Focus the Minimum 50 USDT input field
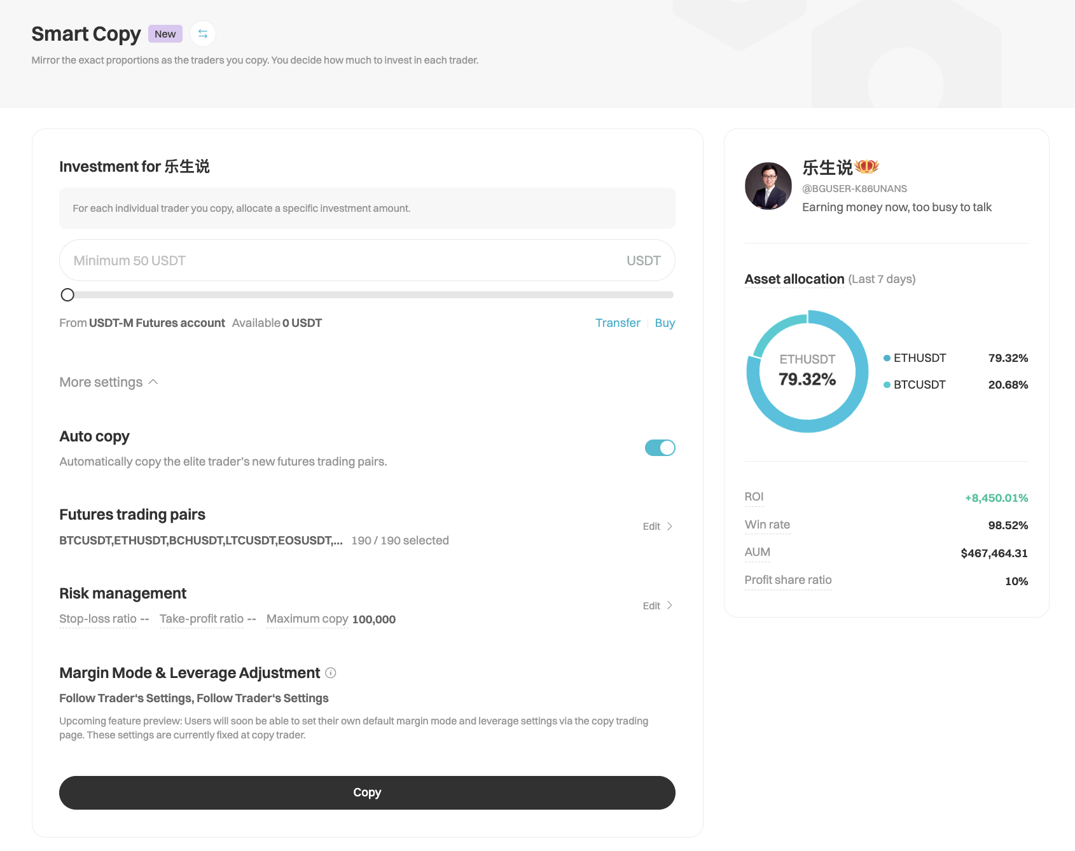The height and width of the screenshot is (851, 1075). (343, 261)
